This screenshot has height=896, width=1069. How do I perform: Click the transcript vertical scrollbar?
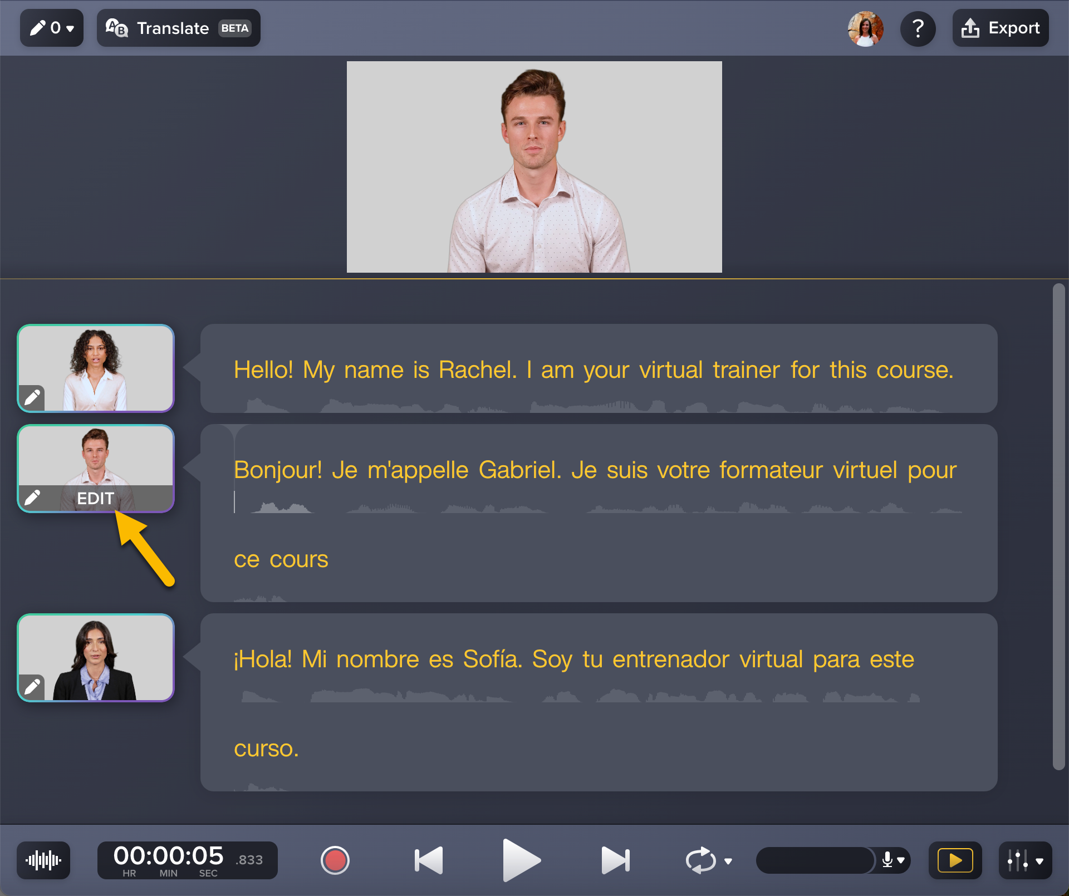pyautogui.click(x=1058, y=526)
